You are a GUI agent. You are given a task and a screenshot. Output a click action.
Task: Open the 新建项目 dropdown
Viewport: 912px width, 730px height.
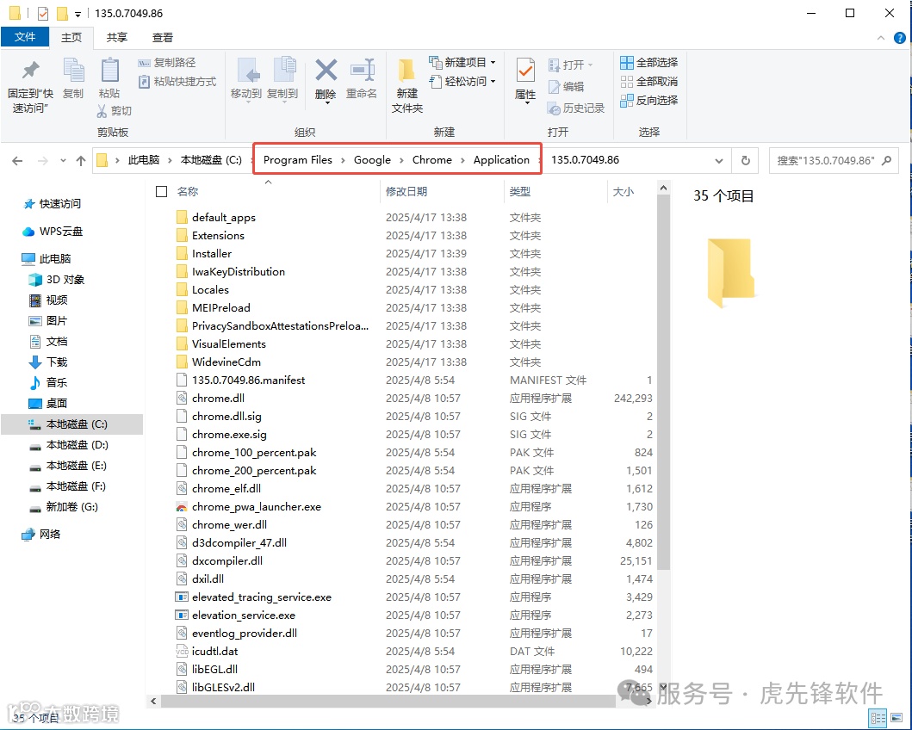click(462, 62)
